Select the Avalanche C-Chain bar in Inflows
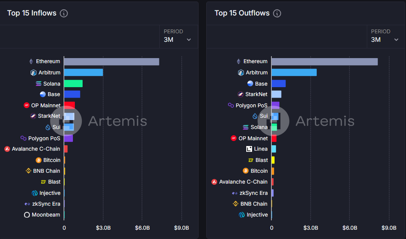Screen dimensions: 406x239 [x=66, y=149]
